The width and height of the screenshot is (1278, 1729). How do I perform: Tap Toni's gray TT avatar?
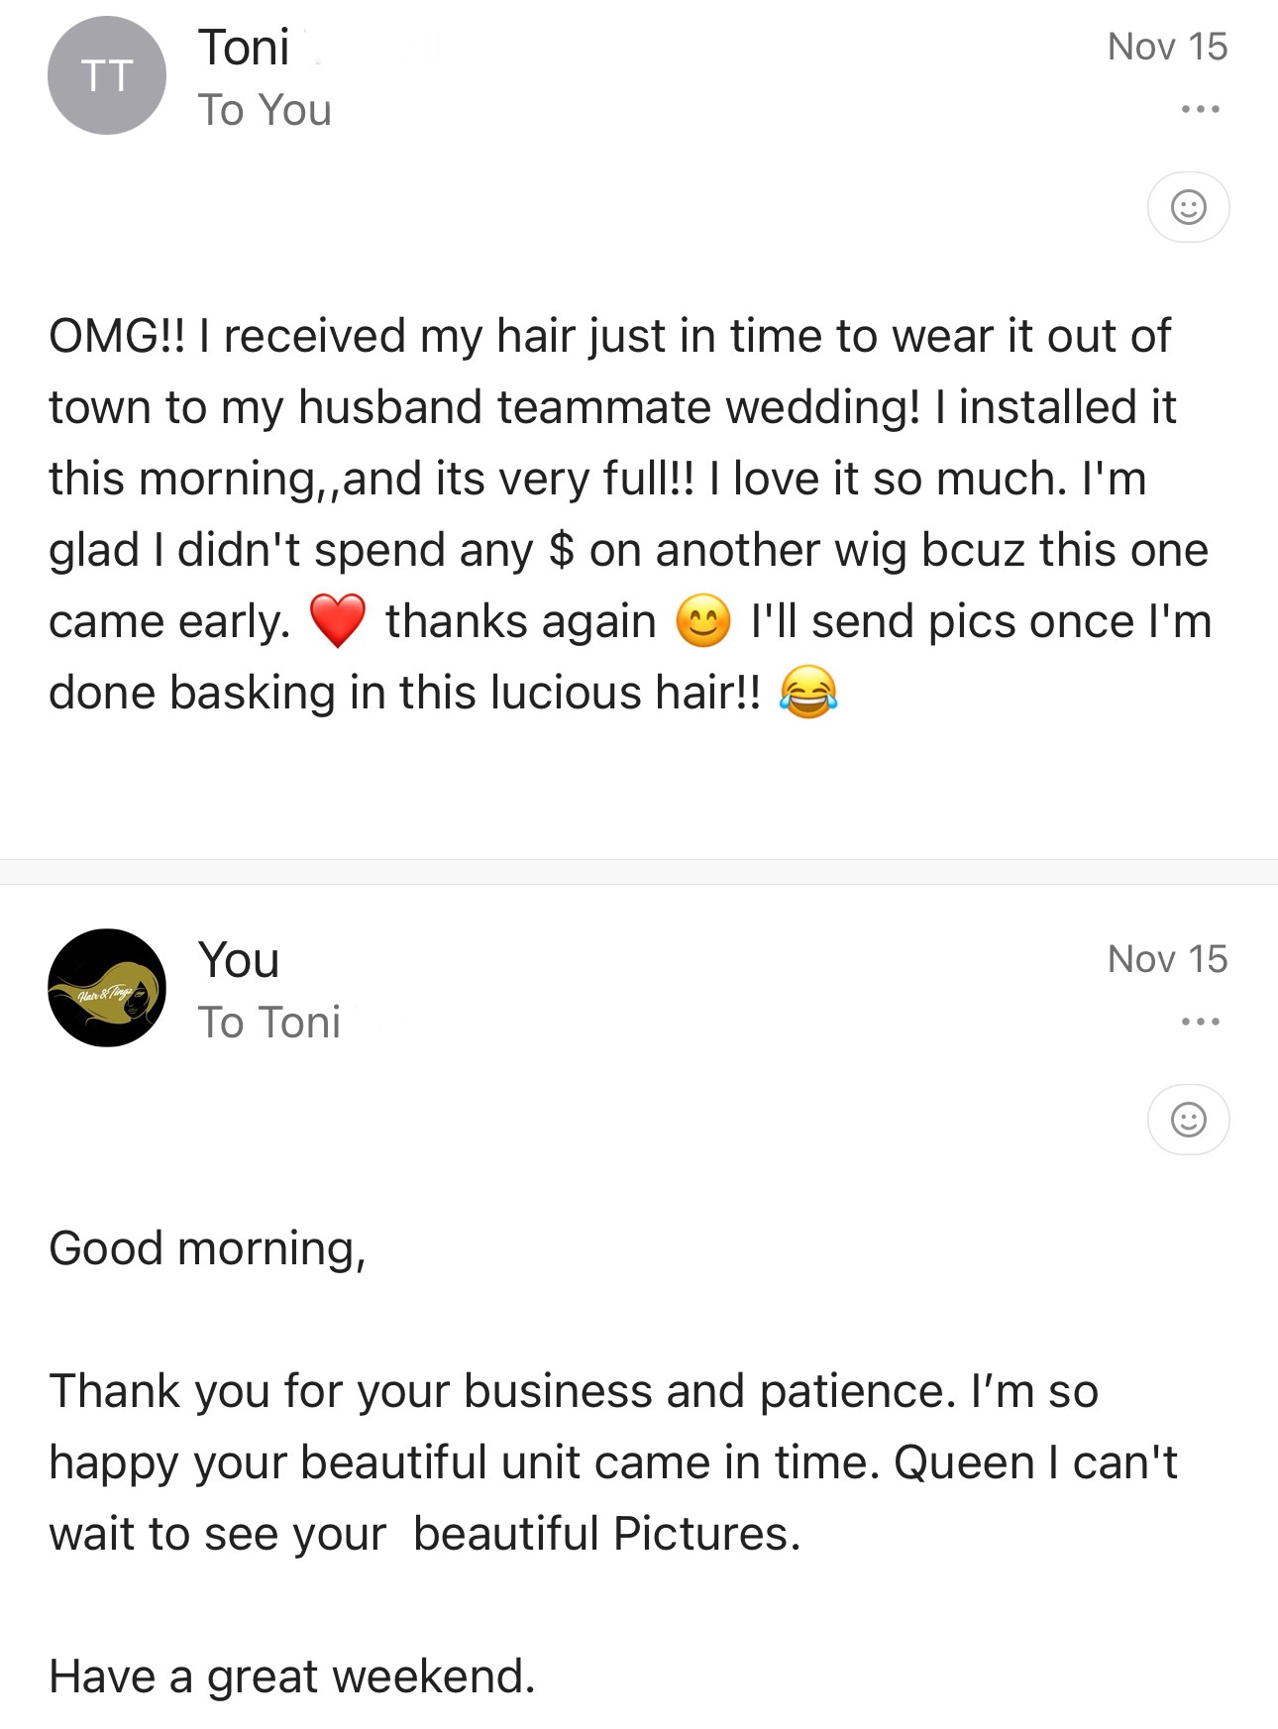coord(107,75)
